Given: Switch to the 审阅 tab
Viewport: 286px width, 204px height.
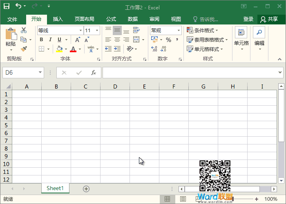Looking at the screenshot, I should (x=154, y=19).
